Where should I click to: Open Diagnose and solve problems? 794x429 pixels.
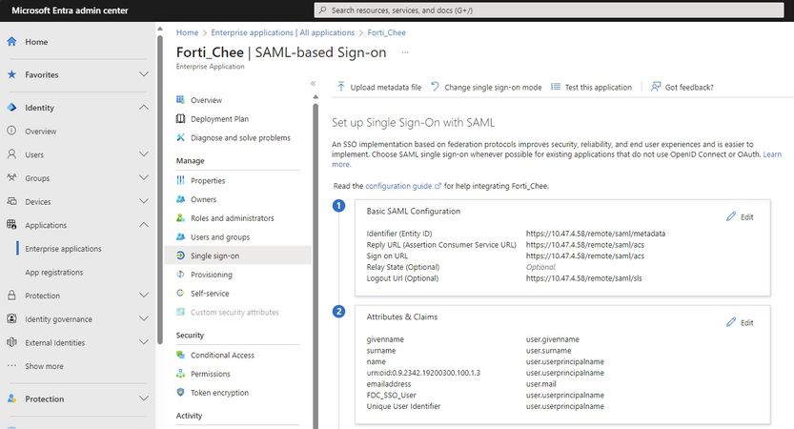[x=240, y=137]
